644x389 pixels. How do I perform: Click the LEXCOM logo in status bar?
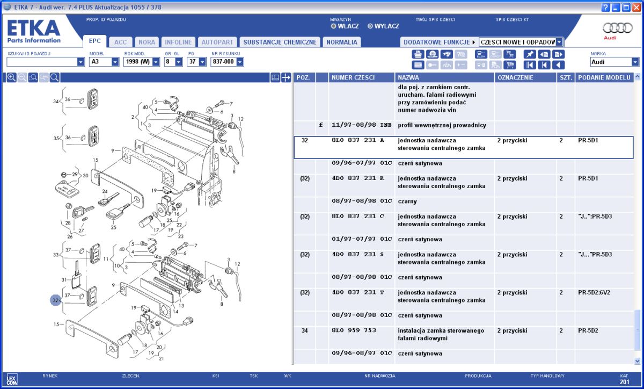[12, 380]
